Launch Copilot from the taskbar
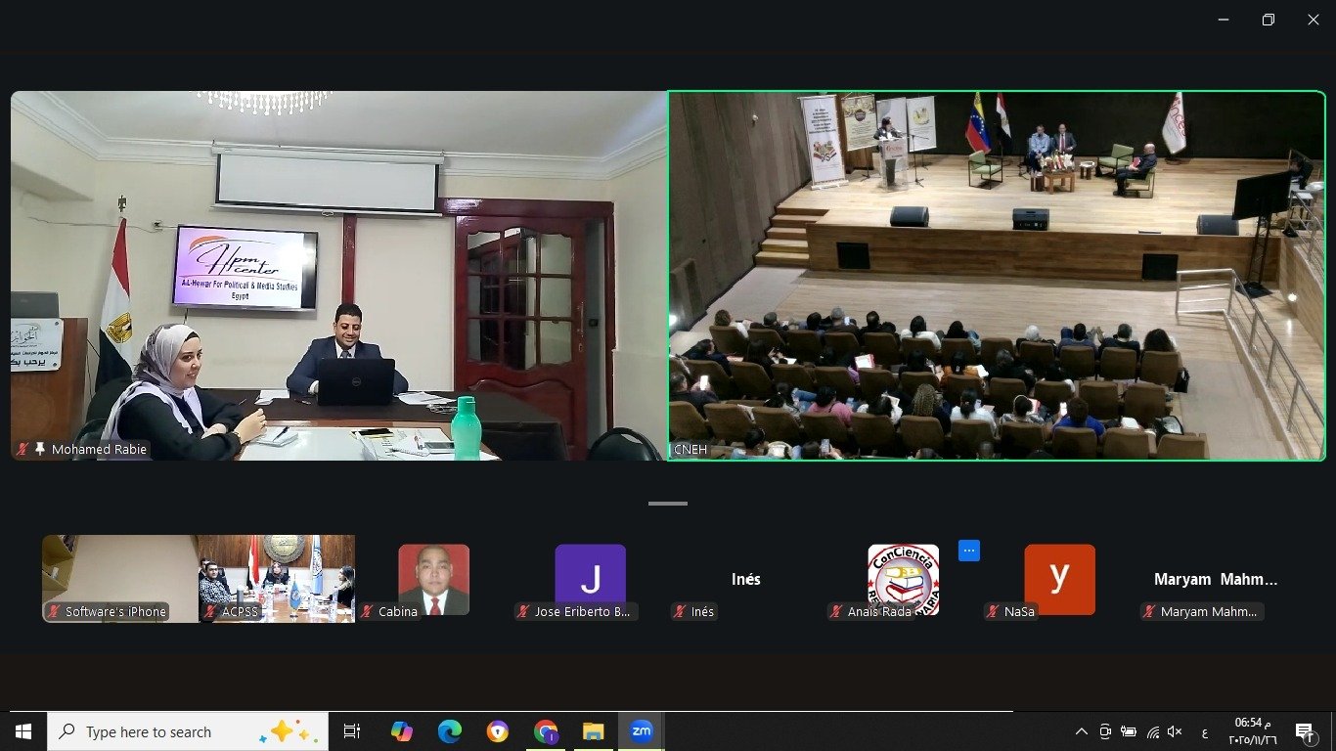Image resolution: width=1336 pixels, height=751 pixels. click(x=401, y=731)
